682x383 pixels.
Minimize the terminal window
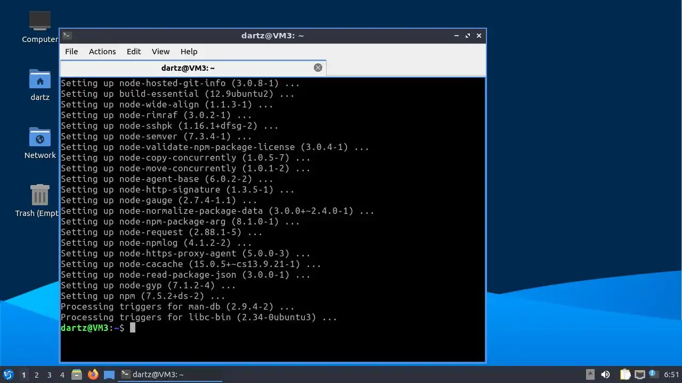[457, 36]
